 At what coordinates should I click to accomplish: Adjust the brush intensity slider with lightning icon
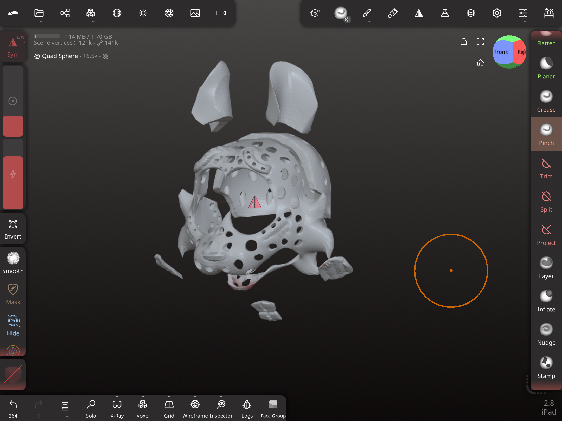(x=13, y=174)
